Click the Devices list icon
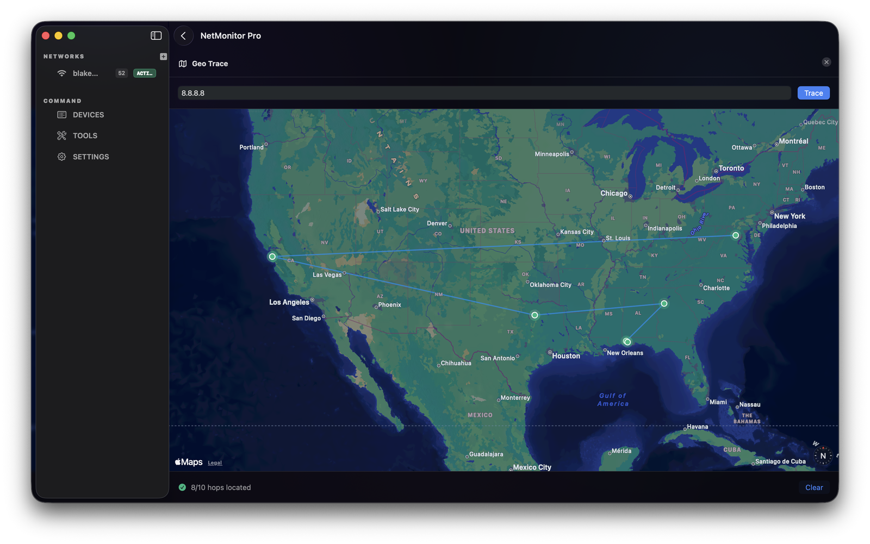This screenshot has height=544, width=870. click(62, 115)
